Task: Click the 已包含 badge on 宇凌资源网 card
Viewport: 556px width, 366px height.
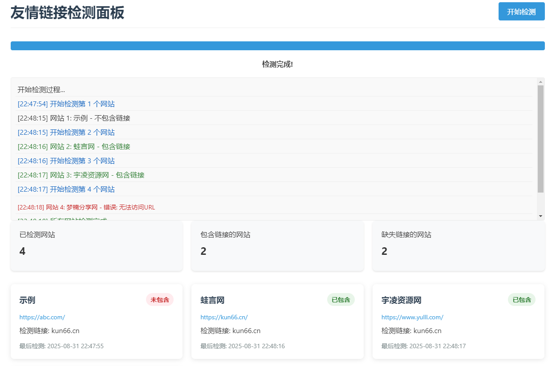Action: [522, 299]
